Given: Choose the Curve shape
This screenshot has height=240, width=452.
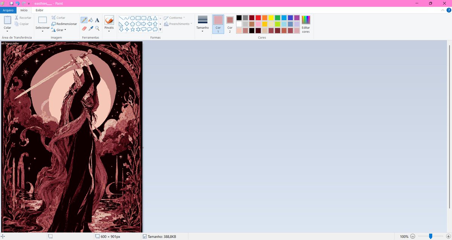Looking at the screenshot, I should (127, 18).
